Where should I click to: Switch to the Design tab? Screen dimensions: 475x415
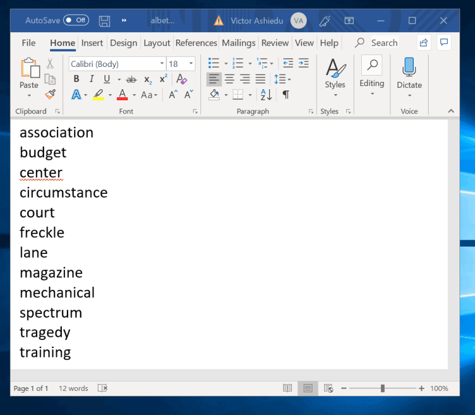pyautogui.click(x=123, y=43)
